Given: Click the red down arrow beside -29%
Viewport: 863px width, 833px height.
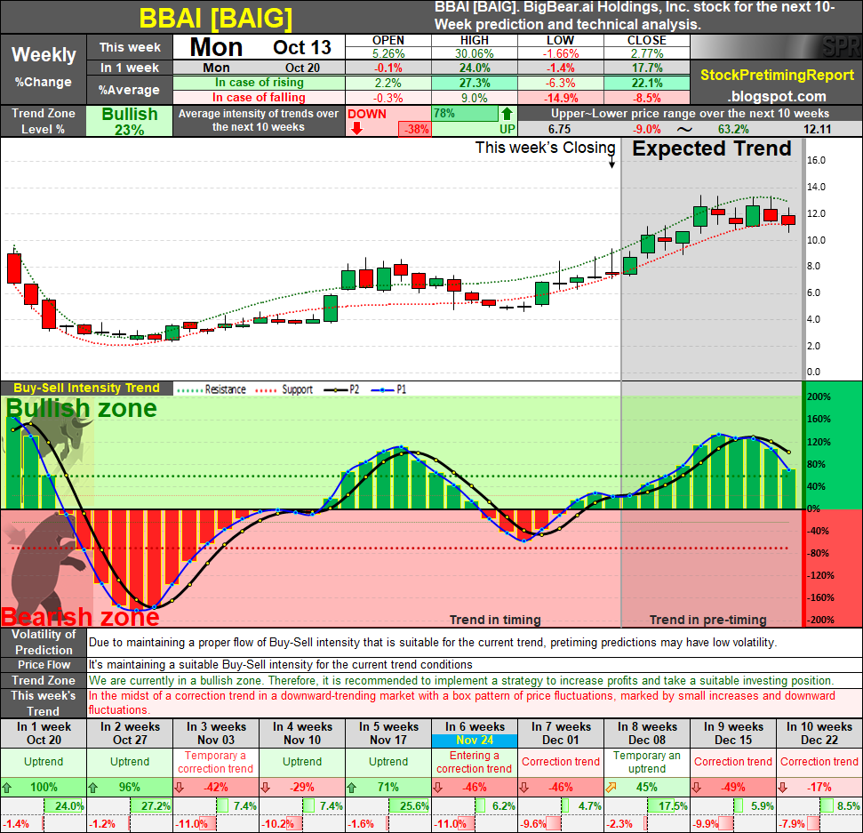Looking at the screenshot, I should click(x=265, y=788).
